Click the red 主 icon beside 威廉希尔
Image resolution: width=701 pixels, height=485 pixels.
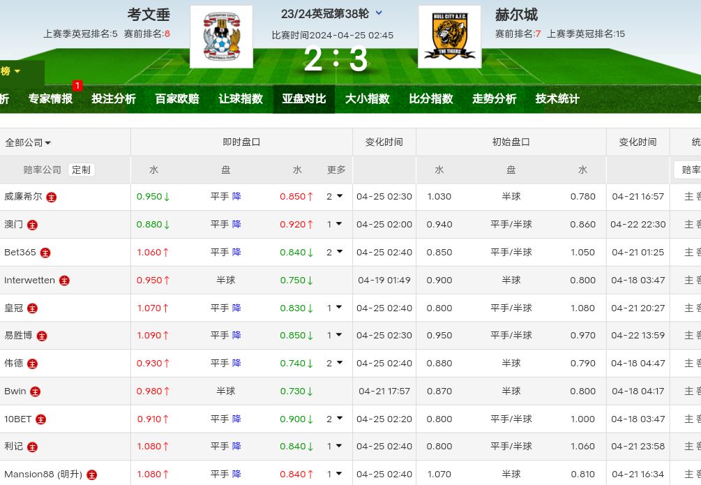coord(52,197)
